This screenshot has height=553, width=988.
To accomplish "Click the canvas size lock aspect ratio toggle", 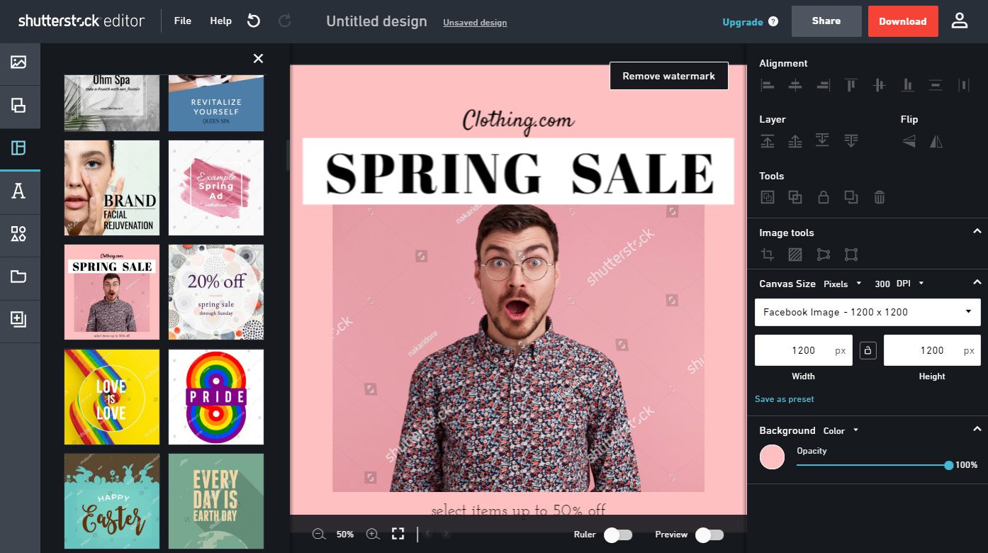I will click(868, 350).
